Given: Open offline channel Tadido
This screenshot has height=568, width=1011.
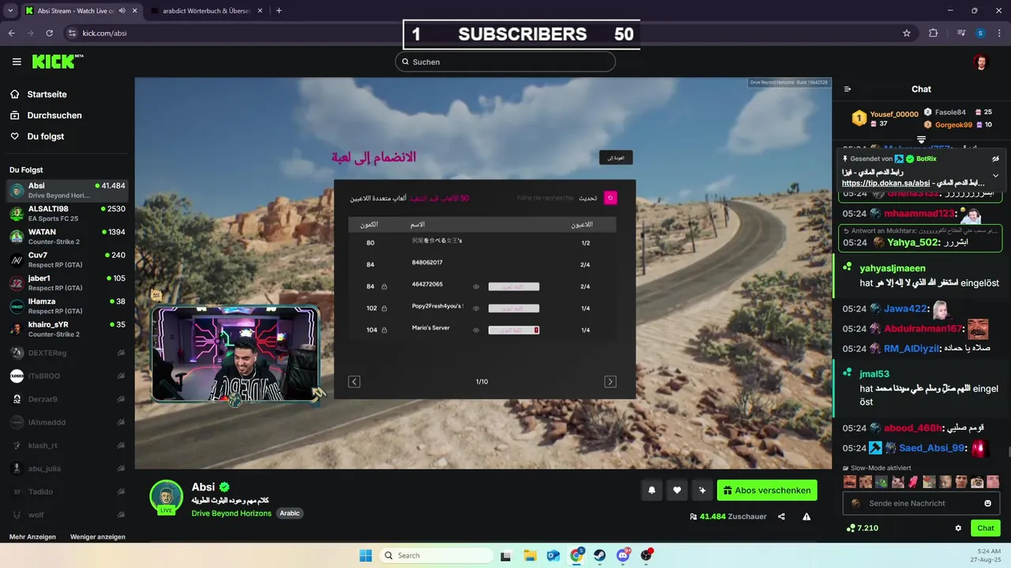Looking at the screenshot, I should pyautogui.click(x=67, y=491).
